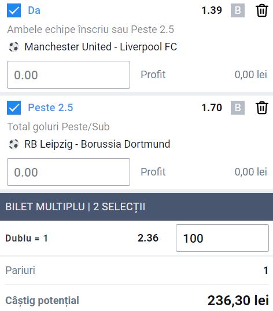
Task: Open the Peste 2.5 selection label
Action: point(50,108)
